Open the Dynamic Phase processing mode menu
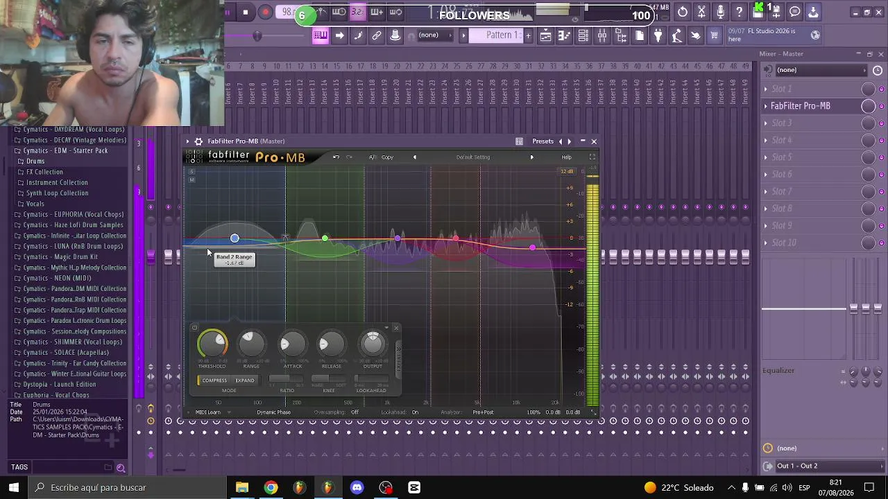This screenshot has width=888, height=499. point(274,412)
